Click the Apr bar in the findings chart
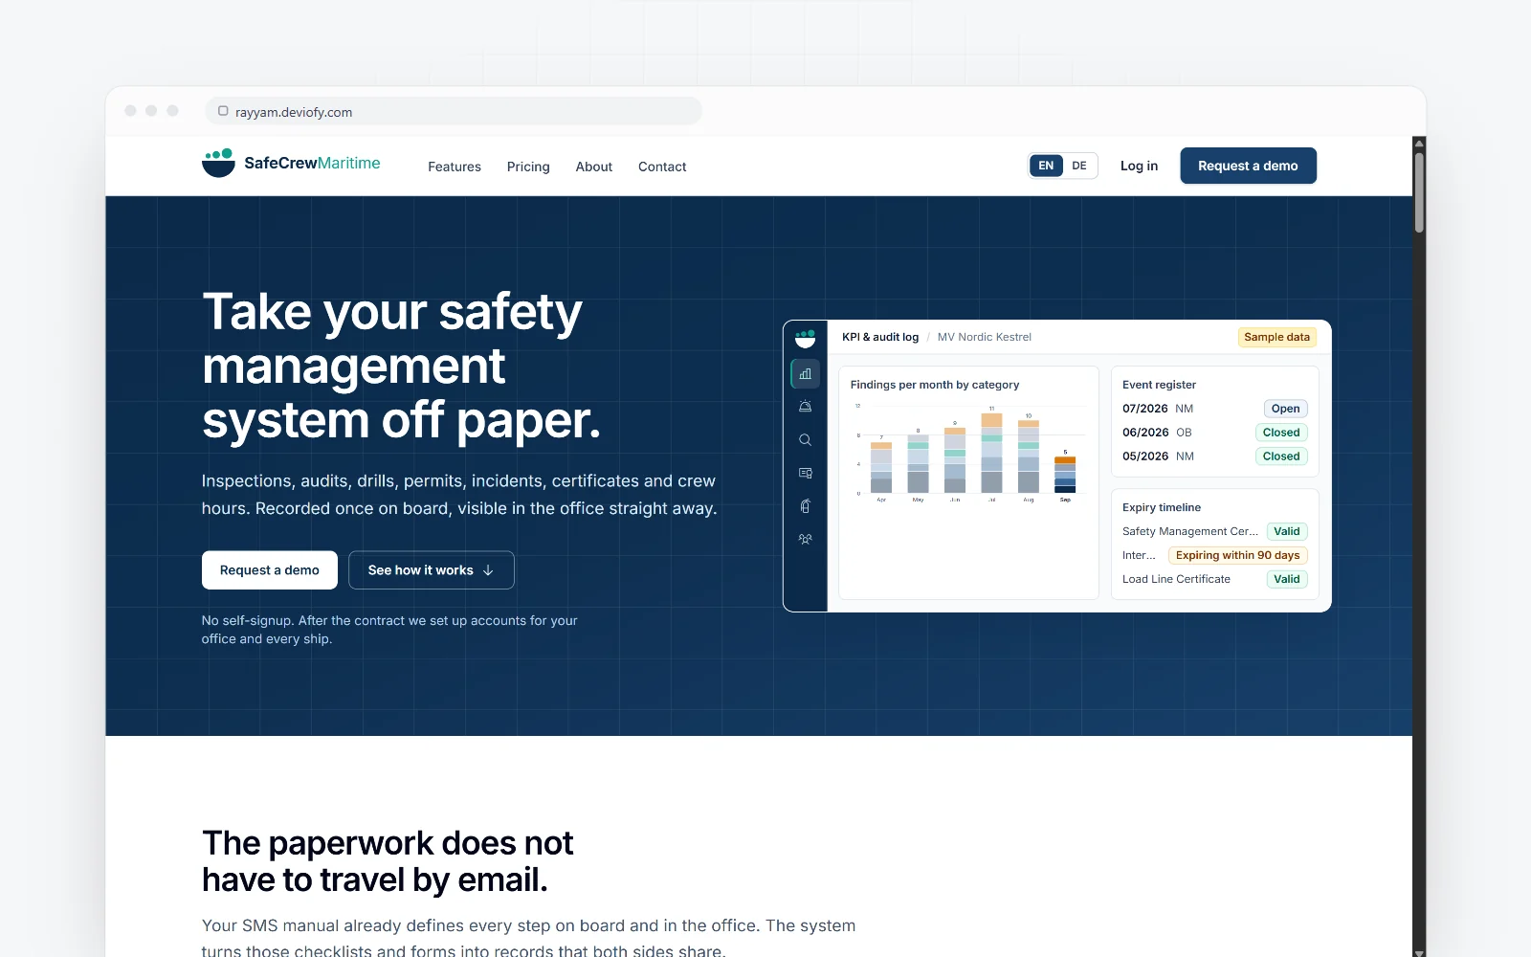Image resolution: width=1531 pixels, height=957 pixels. 881,467
